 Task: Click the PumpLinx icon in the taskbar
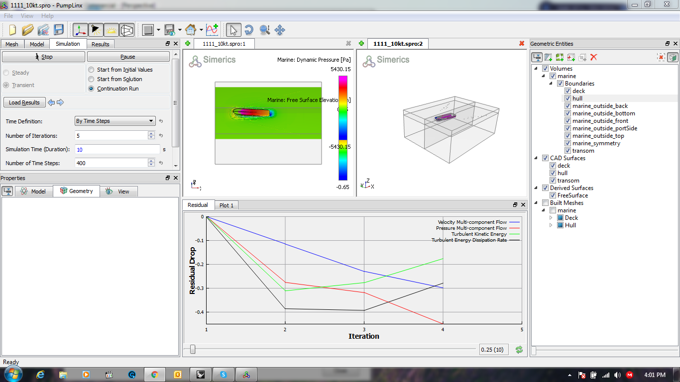click(246, 375)
